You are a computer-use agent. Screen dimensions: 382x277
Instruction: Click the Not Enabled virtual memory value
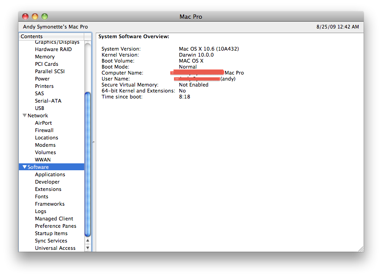[x=194, y=85]
